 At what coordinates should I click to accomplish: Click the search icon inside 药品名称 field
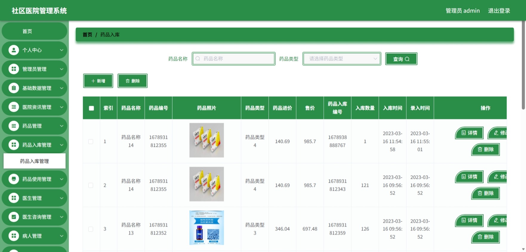click(198, 59)
